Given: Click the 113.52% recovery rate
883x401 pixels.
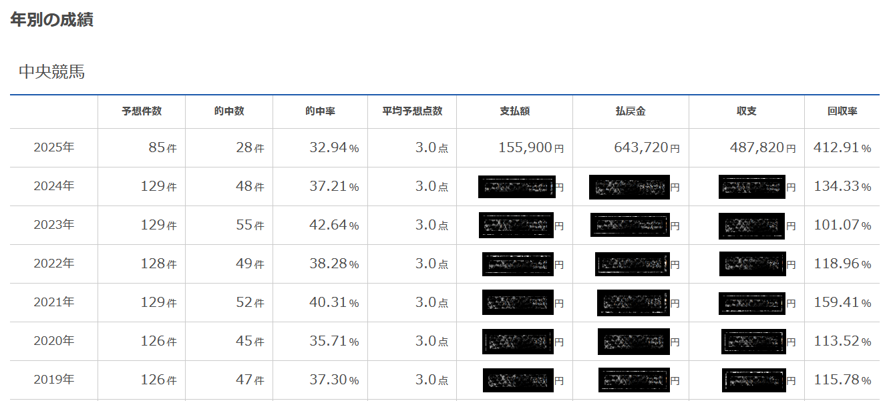Looking at the screenshot, I should click(842, 341).
